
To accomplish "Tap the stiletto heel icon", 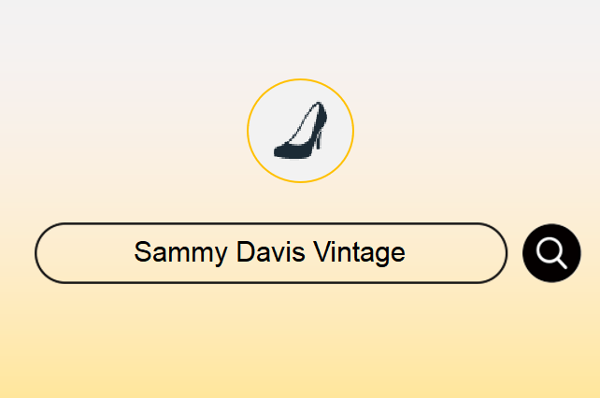I will (x=300, y=131).
